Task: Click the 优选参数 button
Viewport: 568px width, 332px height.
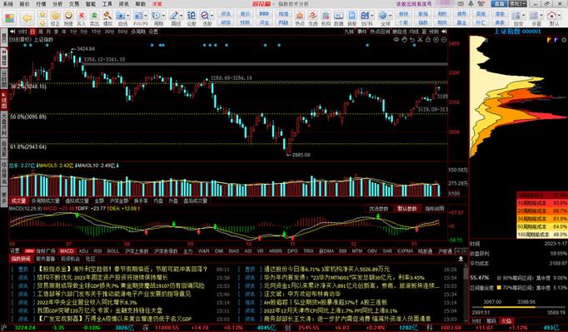Action: click(379, 209)
